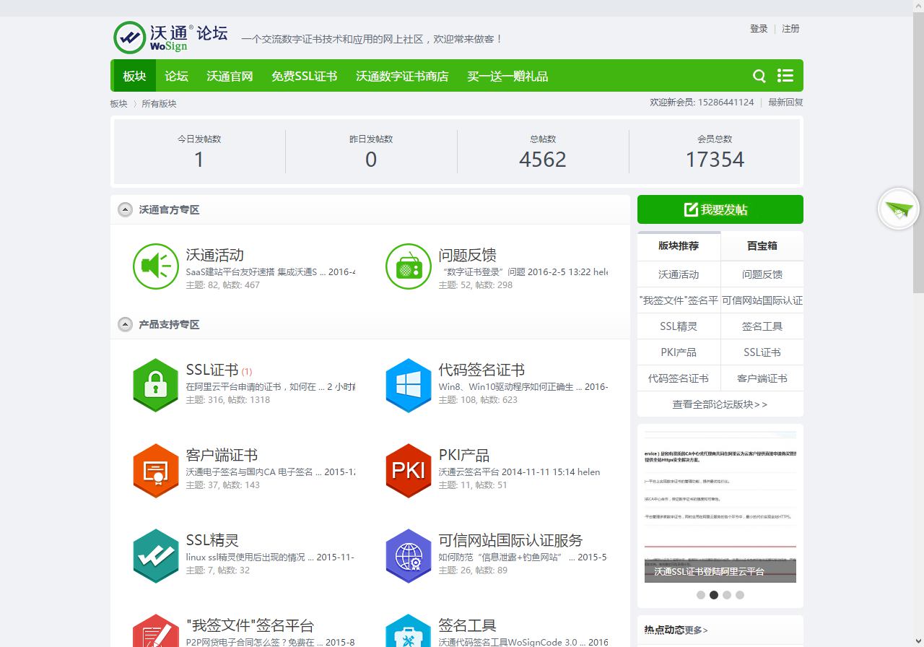Select "我签文件"签名平 in recommended boards
The image size is (924, 647).
click(x=679, y=300)
